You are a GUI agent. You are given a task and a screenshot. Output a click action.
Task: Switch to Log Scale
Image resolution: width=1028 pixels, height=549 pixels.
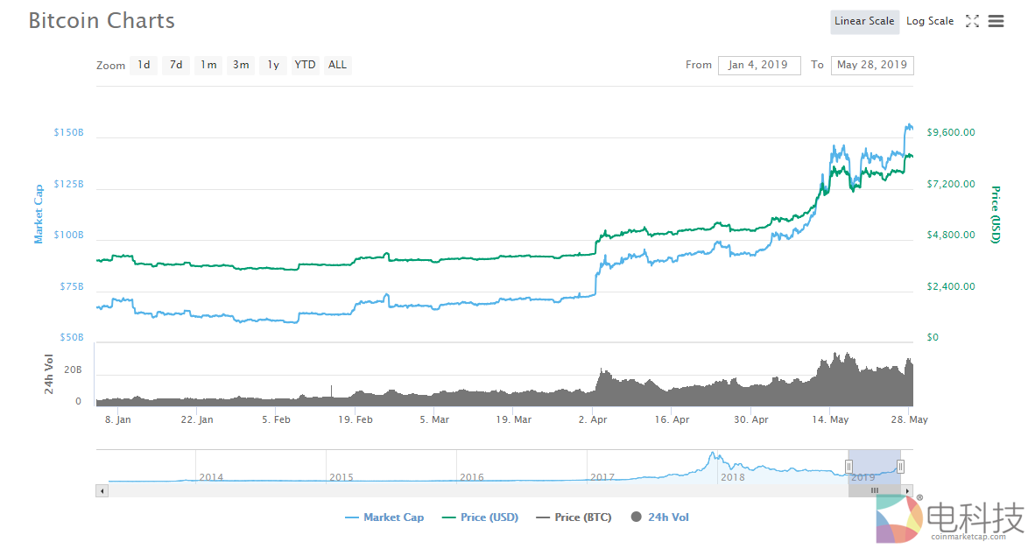click(929, 21)
